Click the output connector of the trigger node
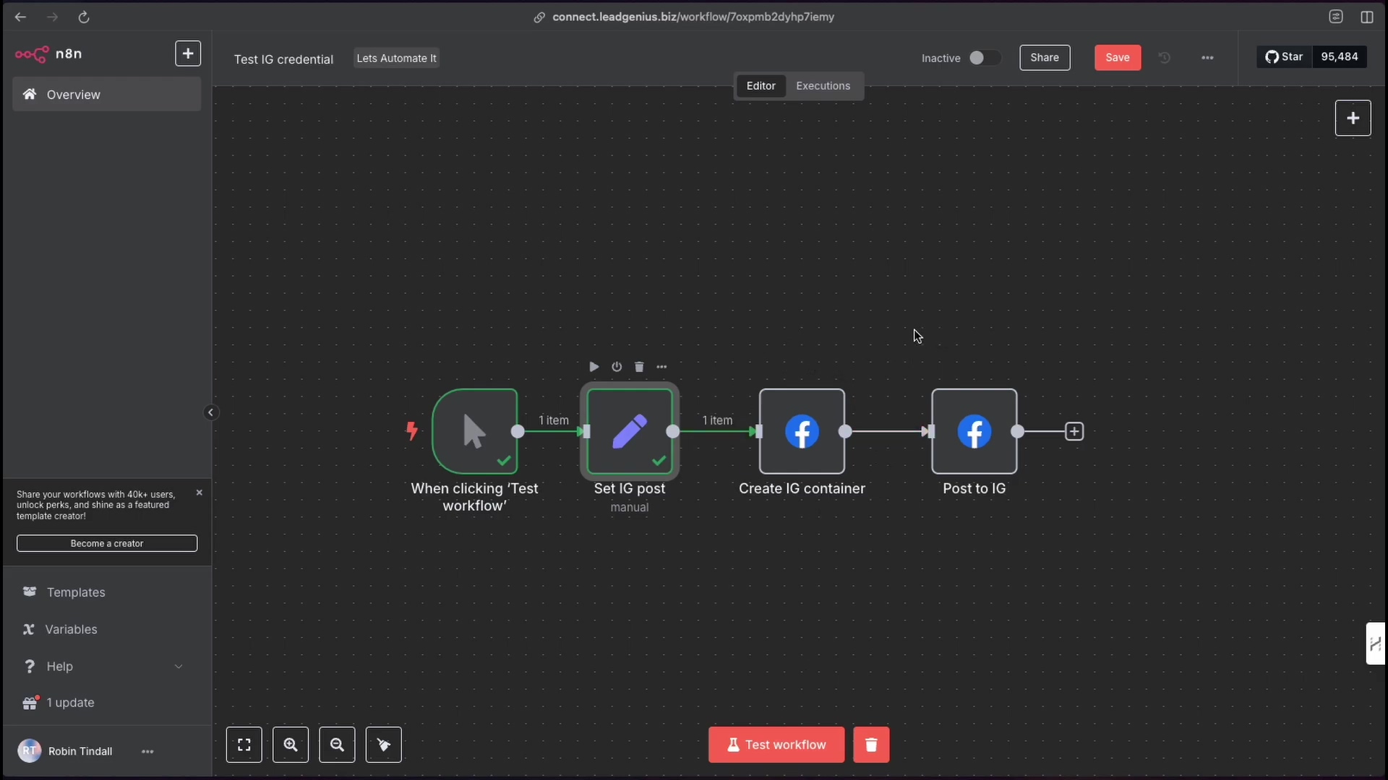Screen dimensions: 1388x780 [x=518, y=431]
